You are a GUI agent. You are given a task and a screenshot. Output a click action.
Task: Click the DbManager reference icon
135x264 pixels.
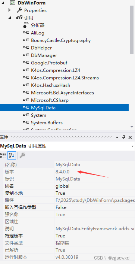pyautogui.click(x=26, y=55)
